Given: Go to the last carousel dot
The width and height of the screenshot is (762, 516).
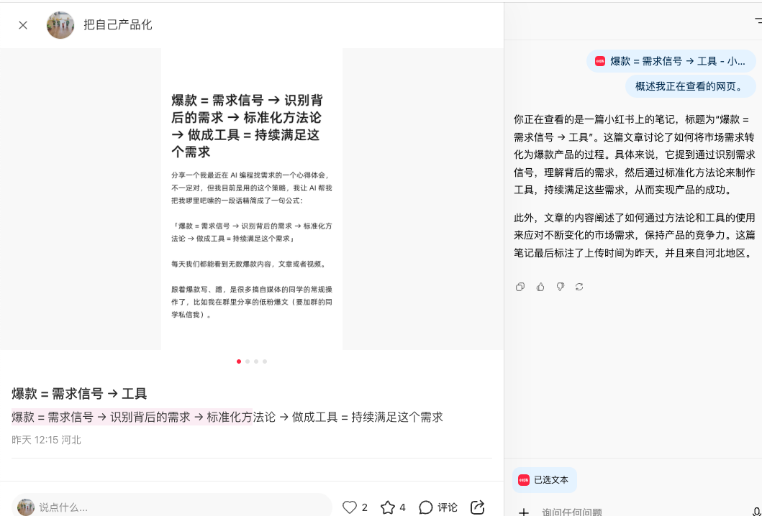Looking at the screenshot, I should click(265, 361).
